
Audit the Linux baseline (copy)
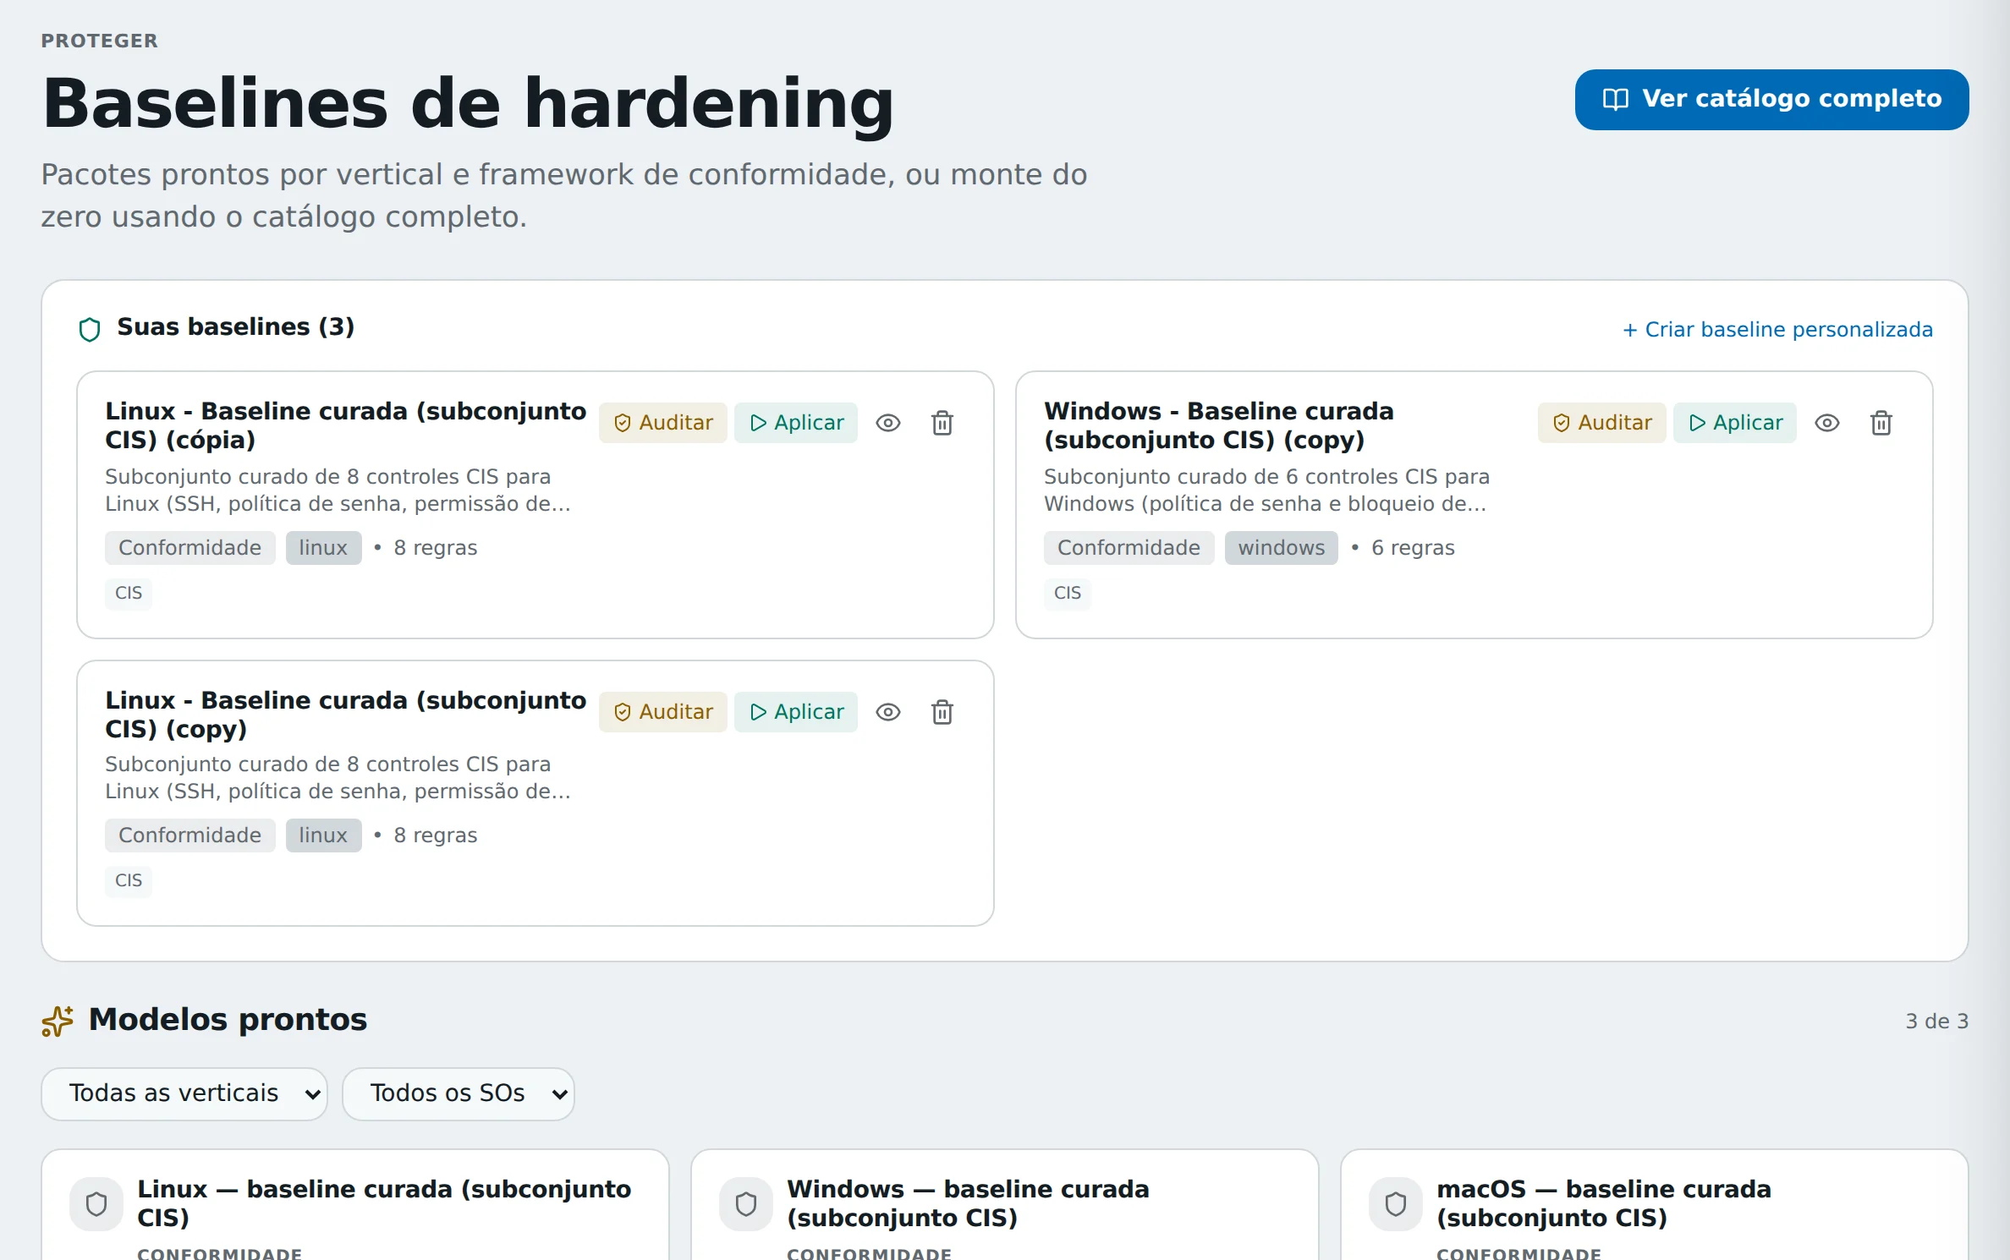tap(663, 712)
